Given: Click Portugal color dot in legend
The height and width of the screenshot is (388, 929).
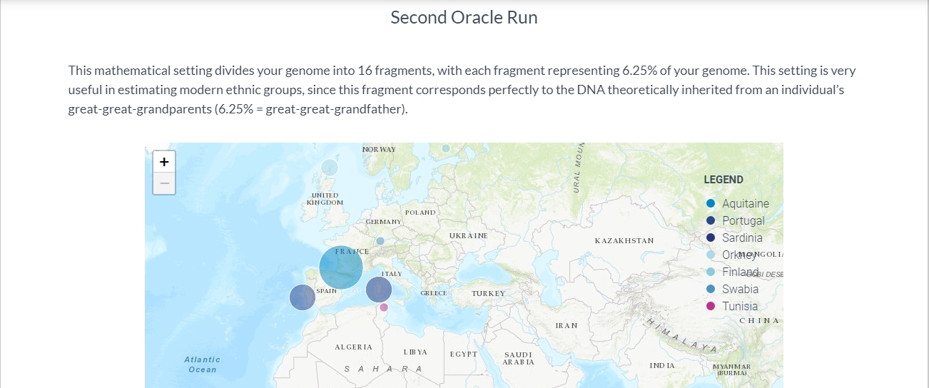Looking at the screenshot, I should pos(710,220).
